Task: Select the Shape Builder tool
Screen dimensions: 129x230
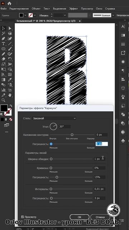Action: (x=10, y=69)
